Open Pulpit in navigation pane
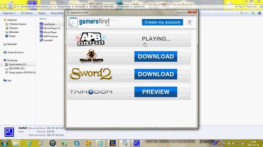Viewport: 263px width, 147px height. tap(10, 36)
